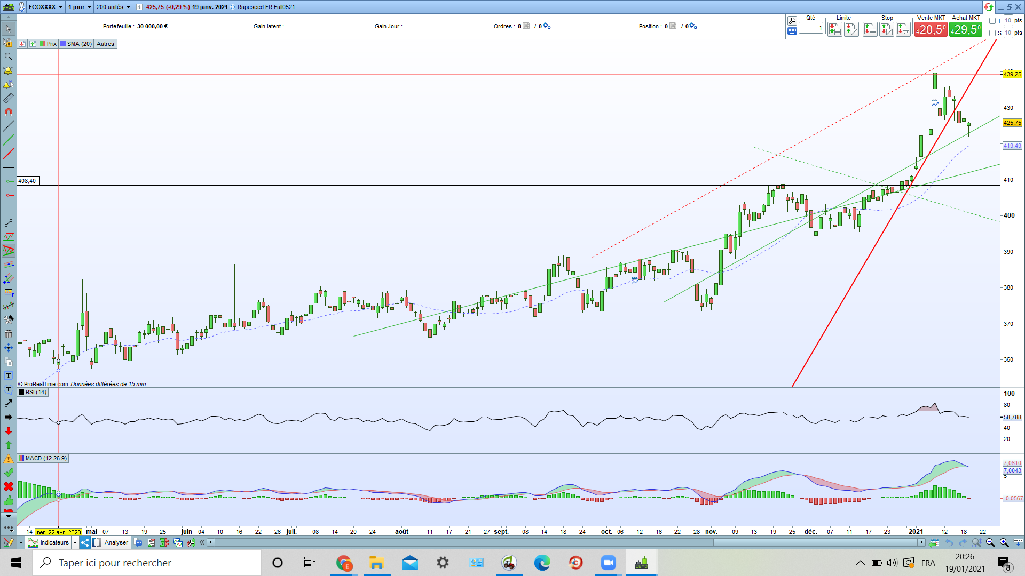Select the red trend line drawing tool
The image size is (1025, 576).
9,154
